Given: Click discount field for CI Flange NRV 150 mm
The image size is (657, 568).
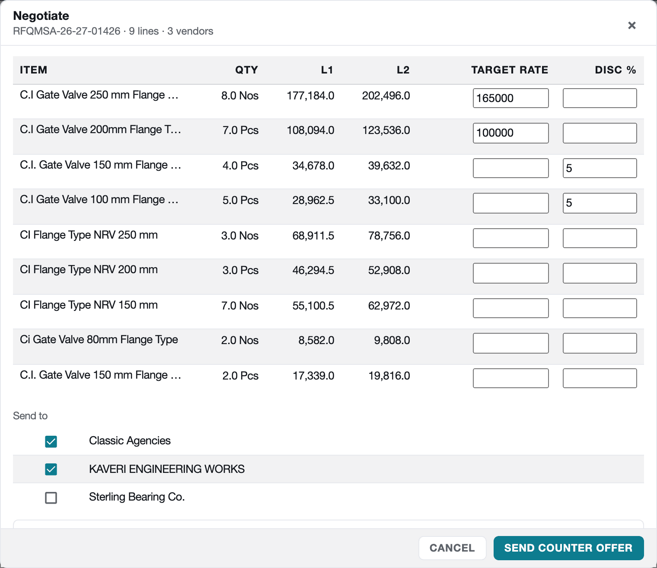Looking at the screenshot, I should (x=600, y=308).
